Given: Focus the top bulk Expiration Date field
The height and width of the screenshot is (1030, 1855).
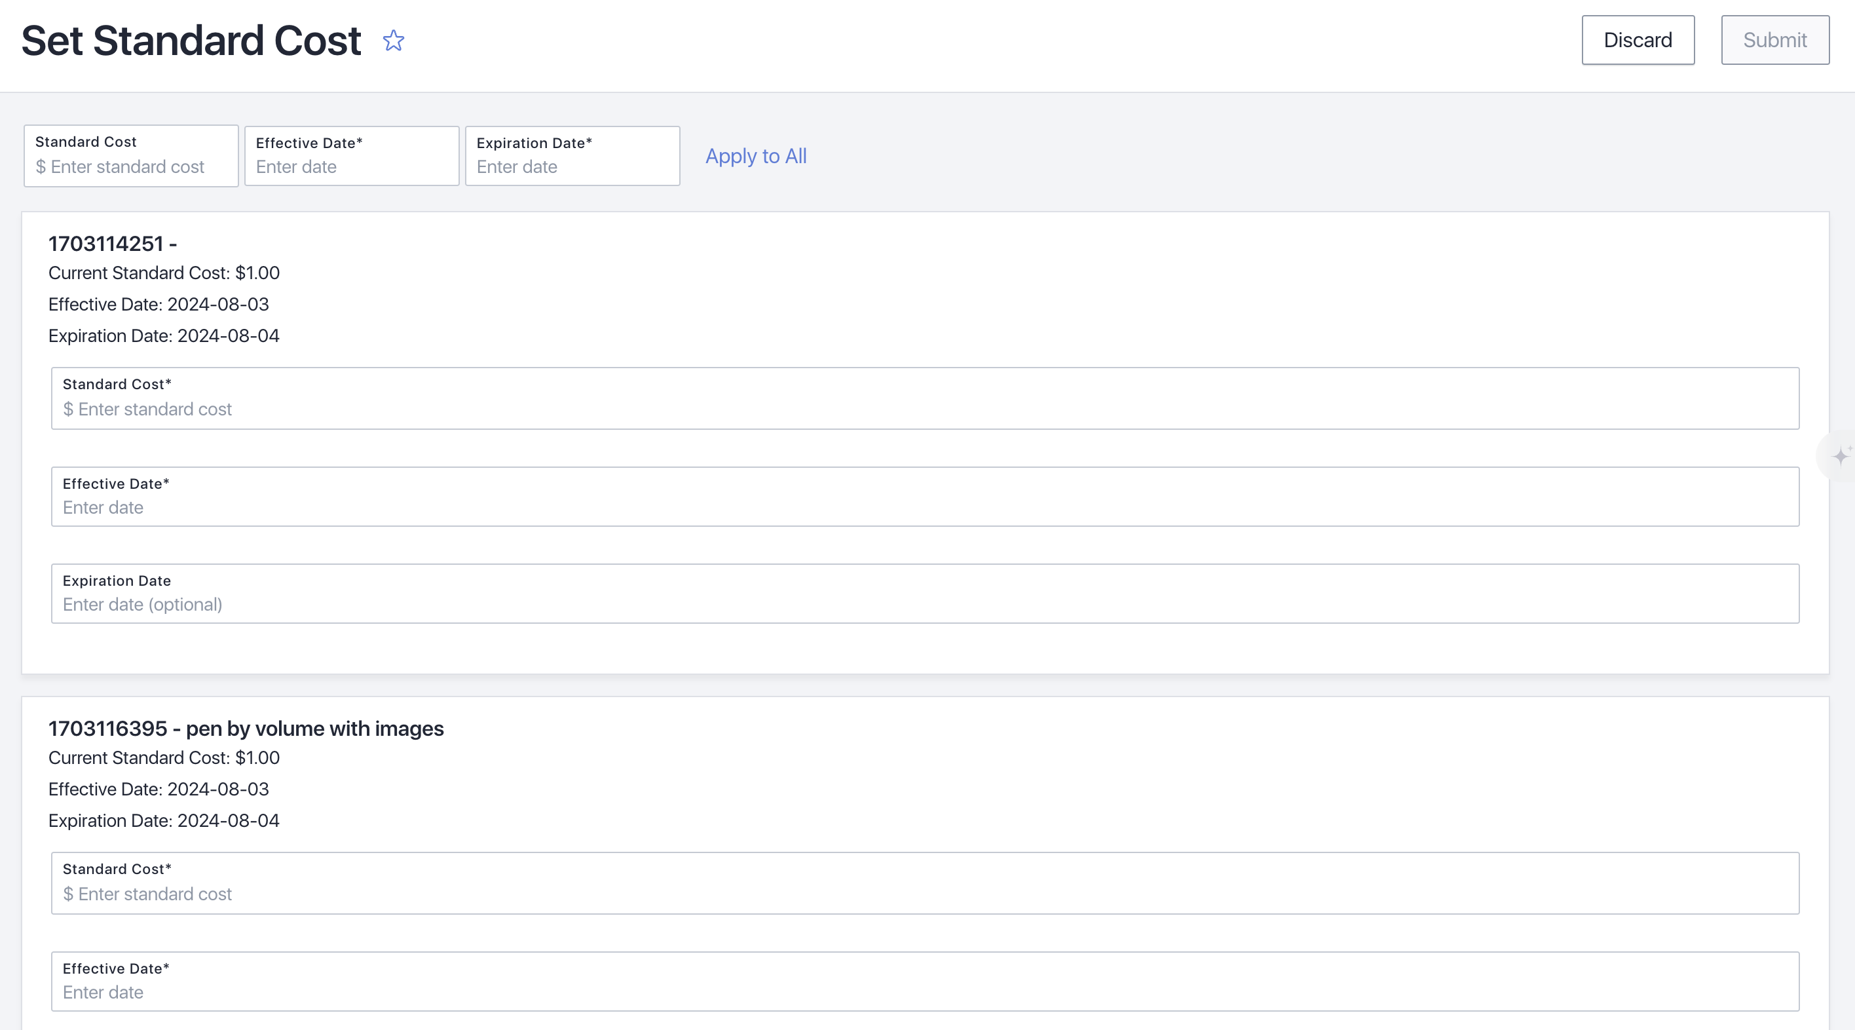Looking at the screenshot, I should 572,157.
